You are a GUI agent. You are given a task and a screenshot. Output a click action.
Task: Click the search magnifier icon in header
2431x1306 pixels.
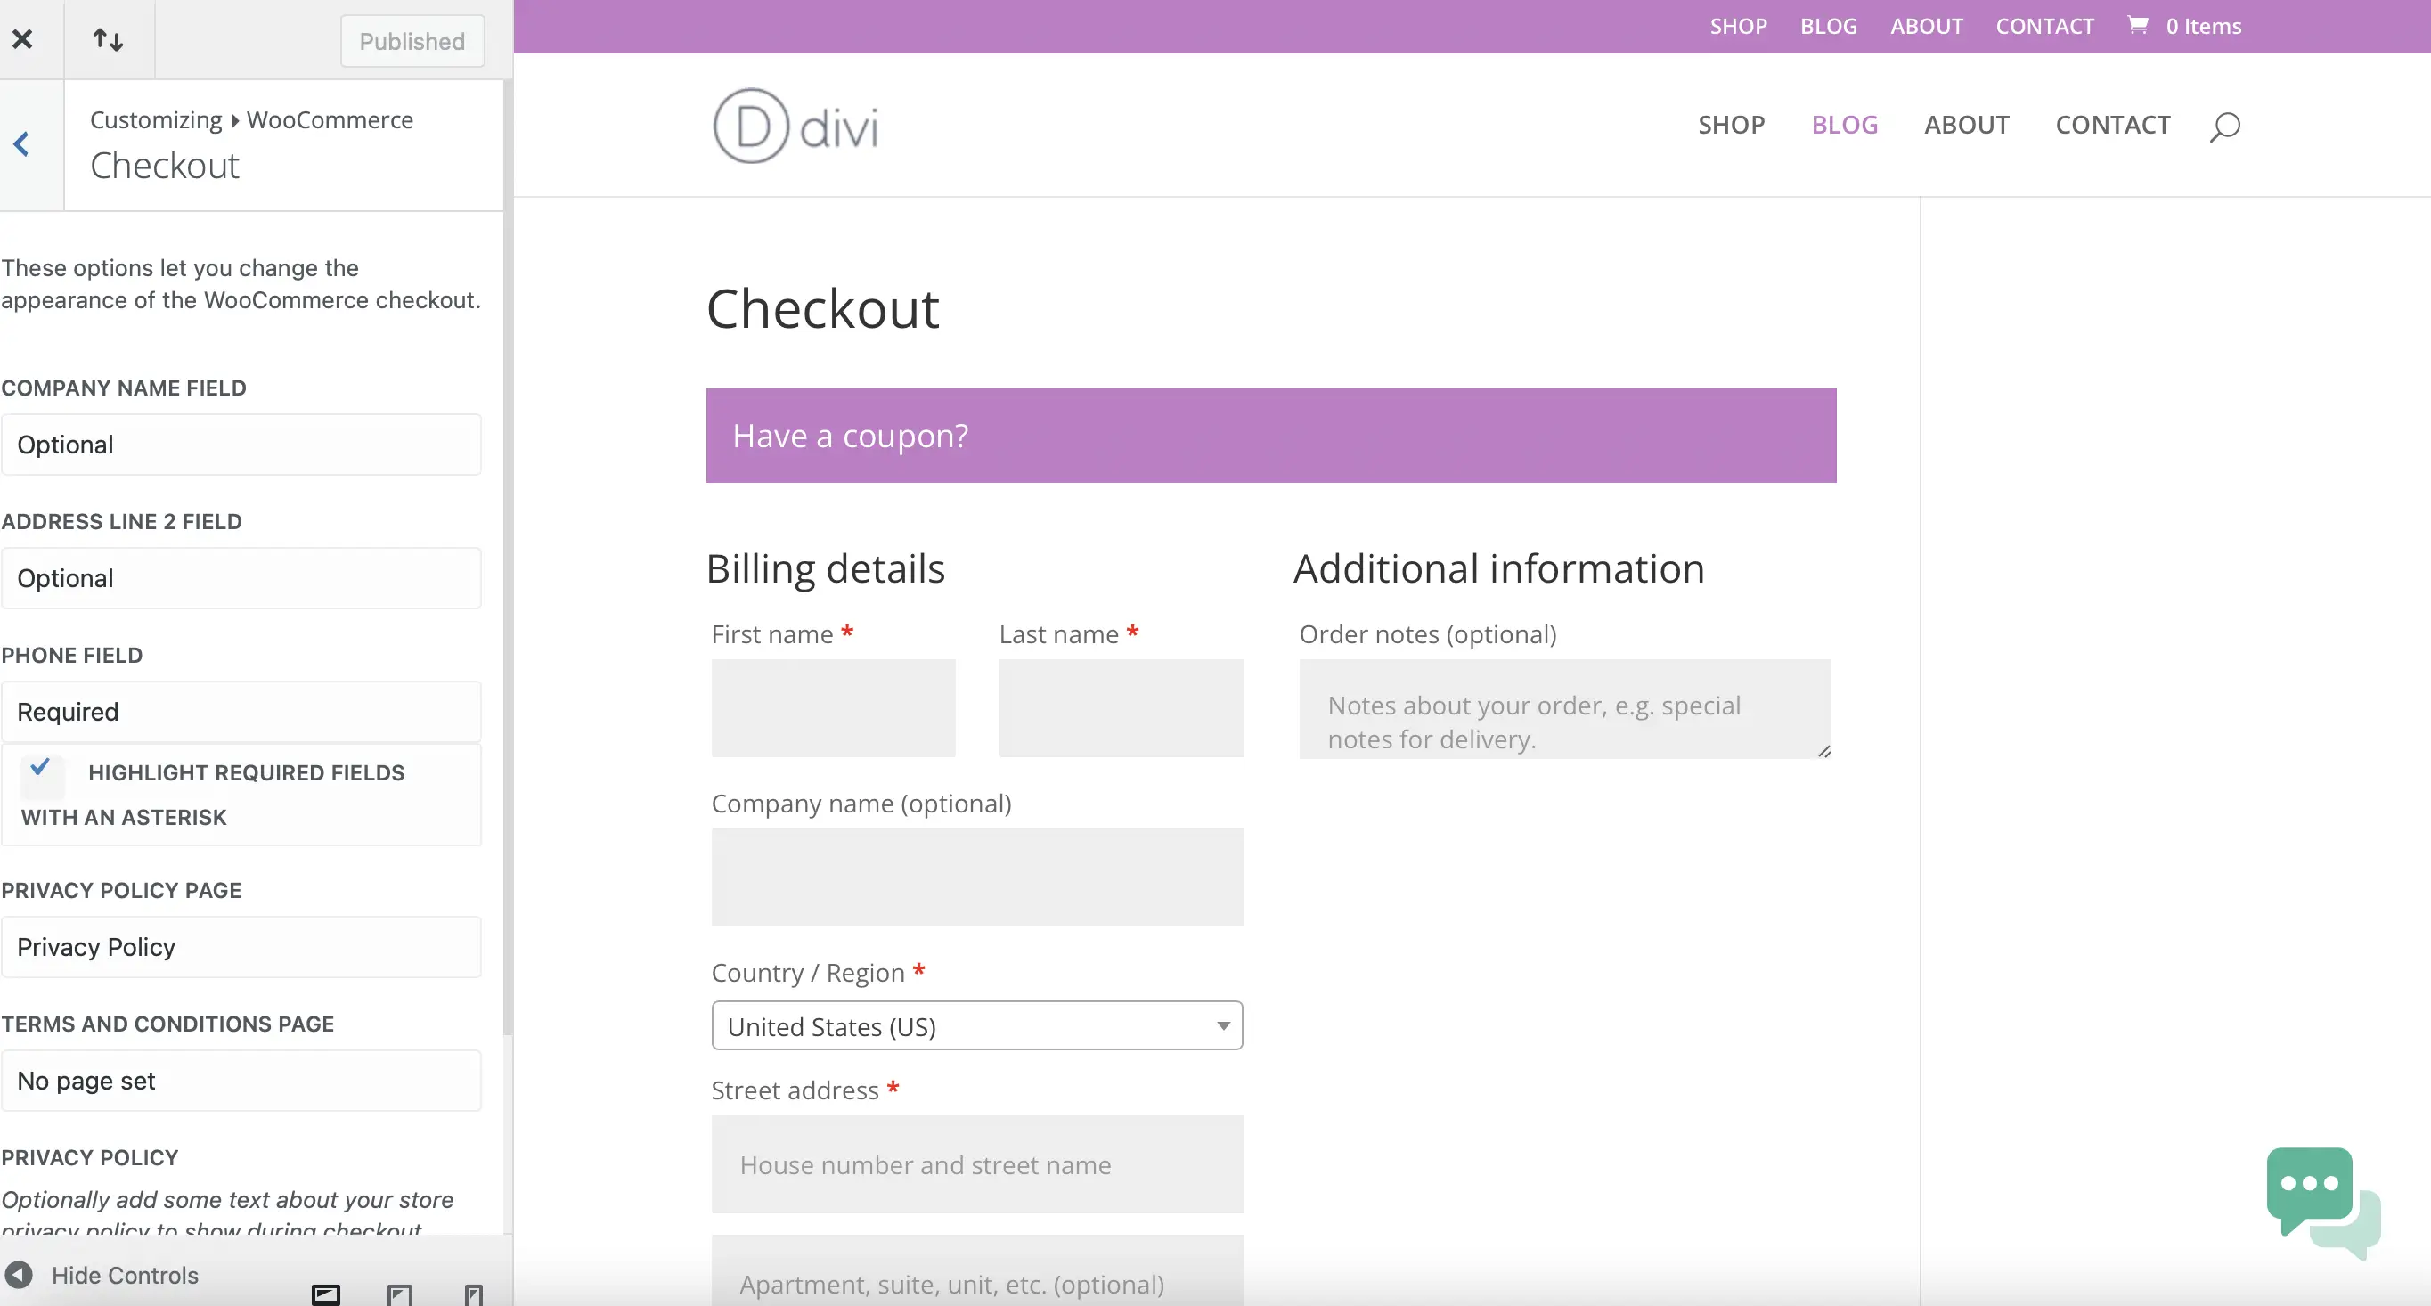click(x=2225, y=126)
